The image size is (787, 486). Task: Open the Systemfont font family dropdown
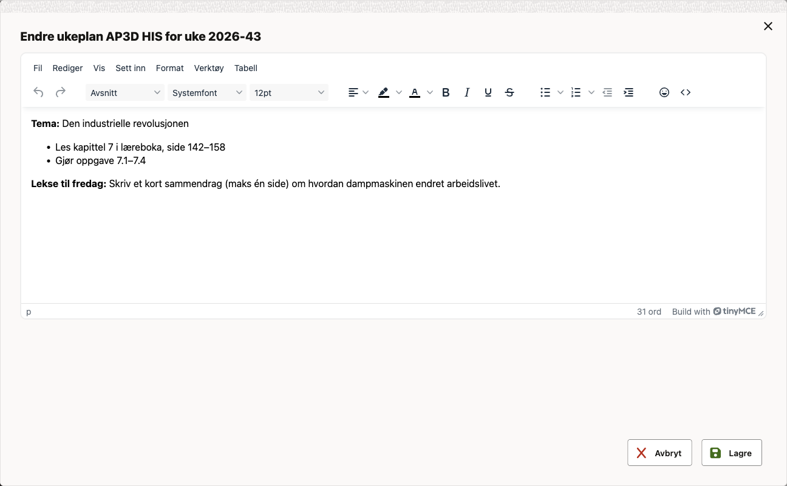(207, 92)
